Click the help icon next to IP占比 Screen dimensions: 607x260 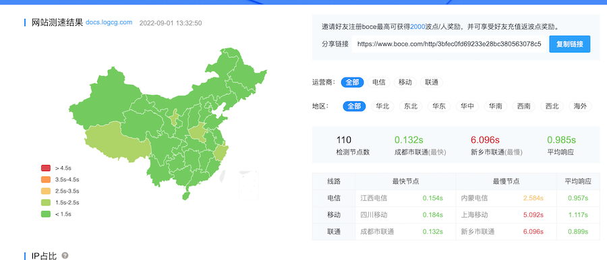click(65, 255)
